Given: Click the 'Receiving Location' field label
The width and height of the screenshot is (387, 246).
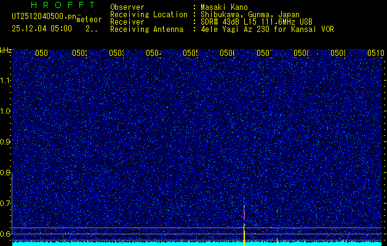Looking at the screenshot, I should click(x=149, y=15).
